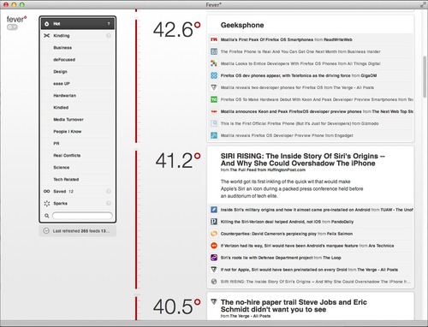Select the Design group
428x327 pixels.
[78, 72]
